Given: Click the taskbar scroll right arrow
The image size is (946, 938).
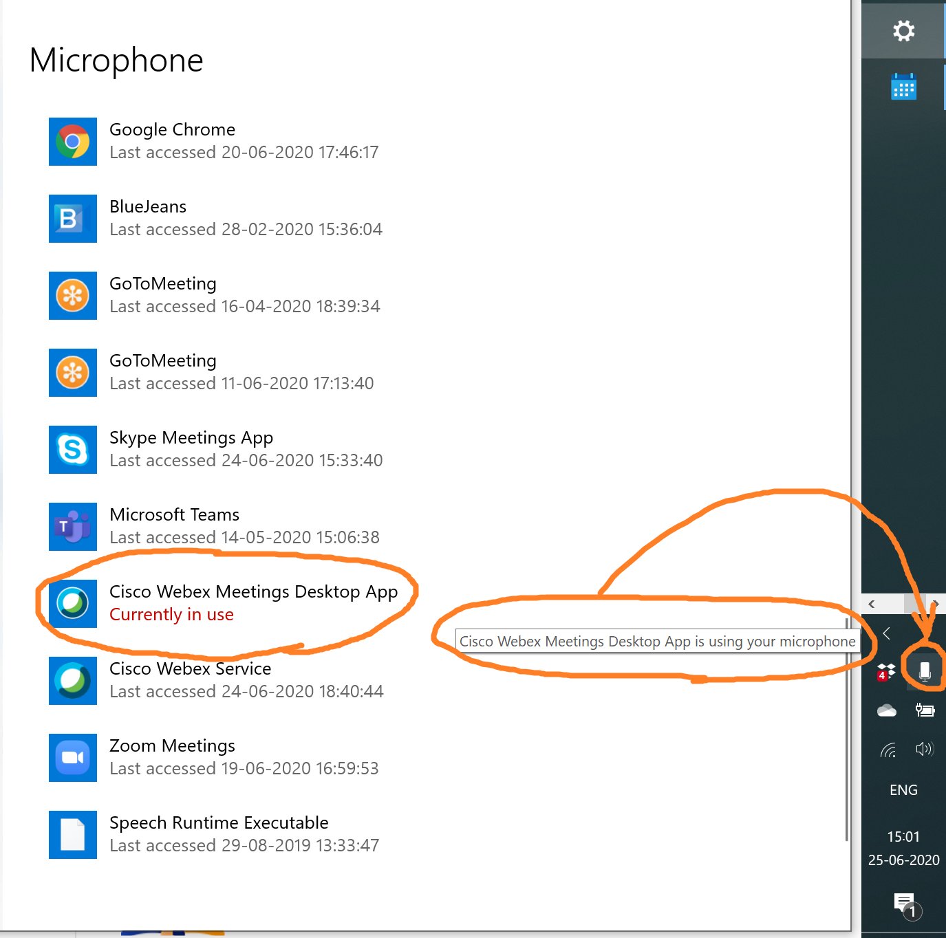Looking at the screenshot, I should click(x=936, y=604).
